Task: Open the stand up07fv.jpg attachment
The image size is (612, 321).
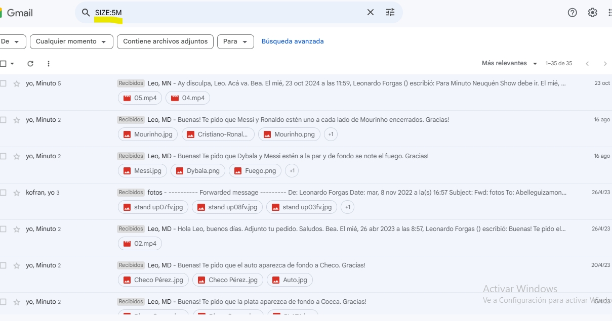Action: (153, 207)
